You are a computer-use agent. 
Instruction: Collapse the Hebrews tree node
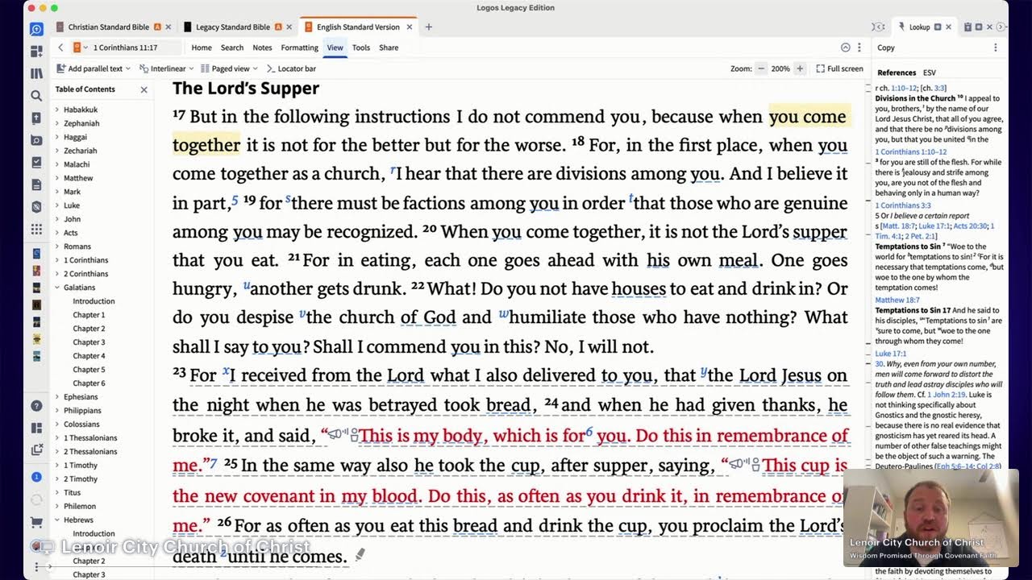pos(57,520)
